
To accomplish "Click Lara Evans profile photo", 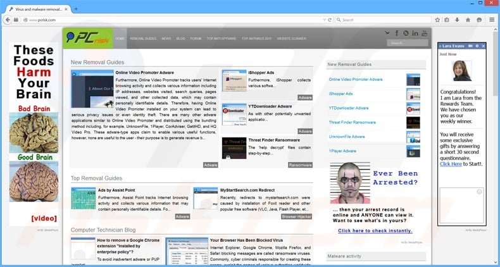I will point(461,70).
